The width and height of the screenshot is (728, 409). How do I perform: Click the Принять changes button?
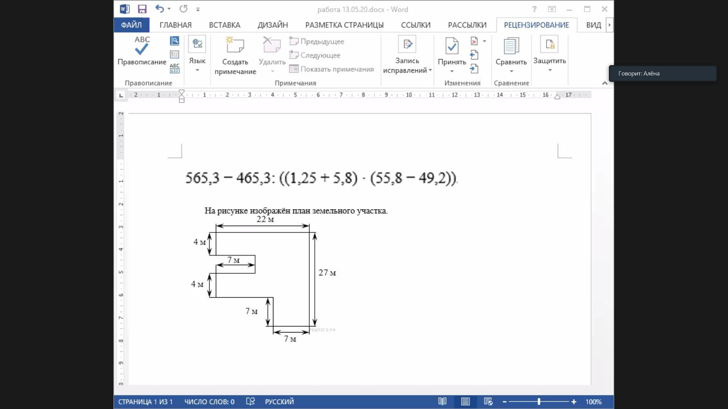[452, 51]
